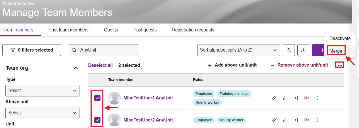
Task: Click the log-in-as arrow icon for MiscTestUser2
Action: [295, 120]
